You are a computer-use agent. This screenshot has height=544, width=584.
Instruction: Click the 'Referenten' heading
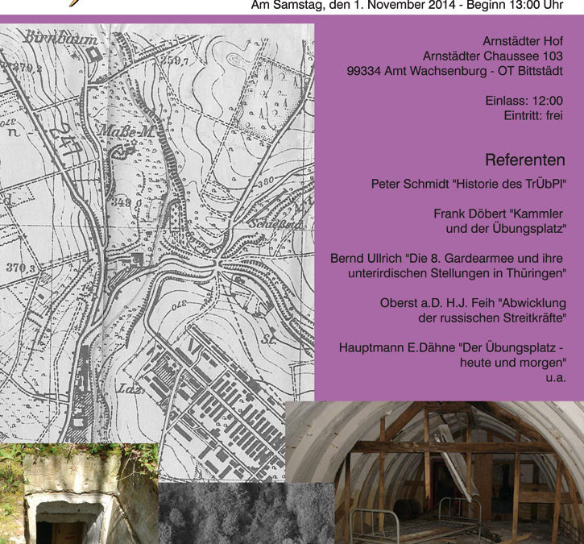click(x=524, y=160)
